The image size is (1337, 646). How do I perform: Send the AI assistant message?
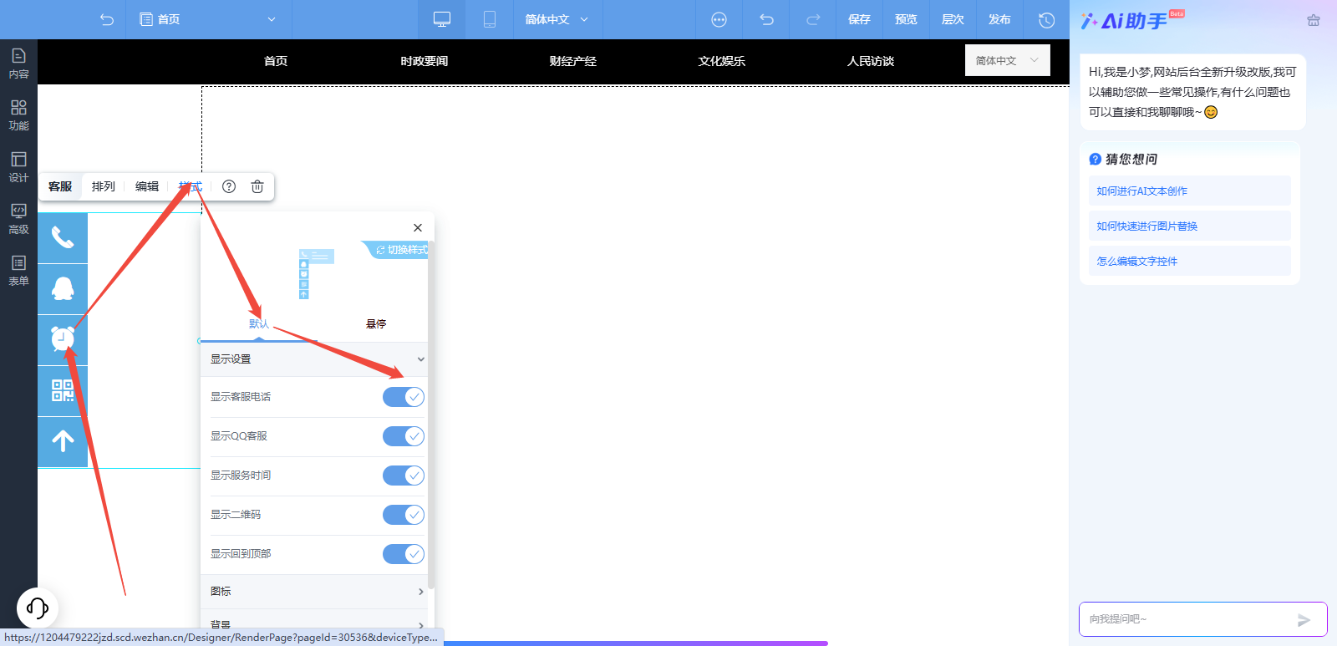click(1304, 620)
